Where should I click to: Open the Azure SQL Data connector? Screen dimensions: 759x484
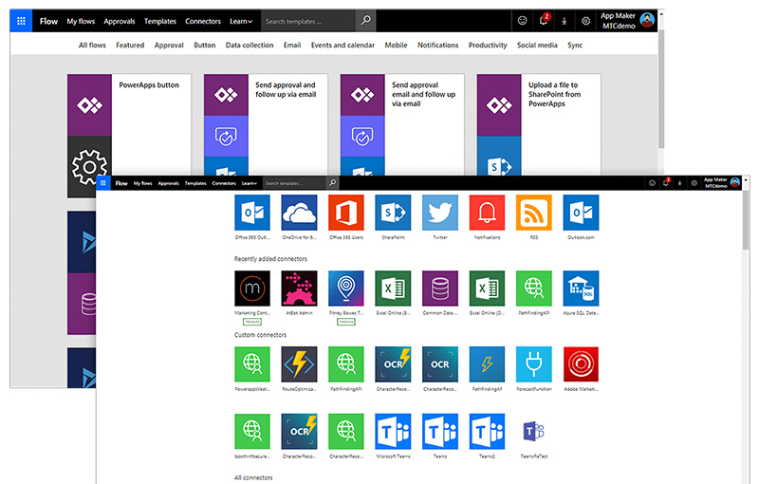(x=581, y=289)
